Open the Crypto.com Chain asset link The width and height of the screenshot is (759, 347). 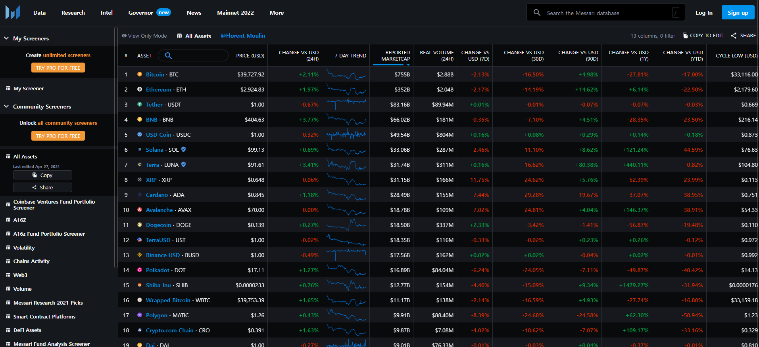click(169, 330)
